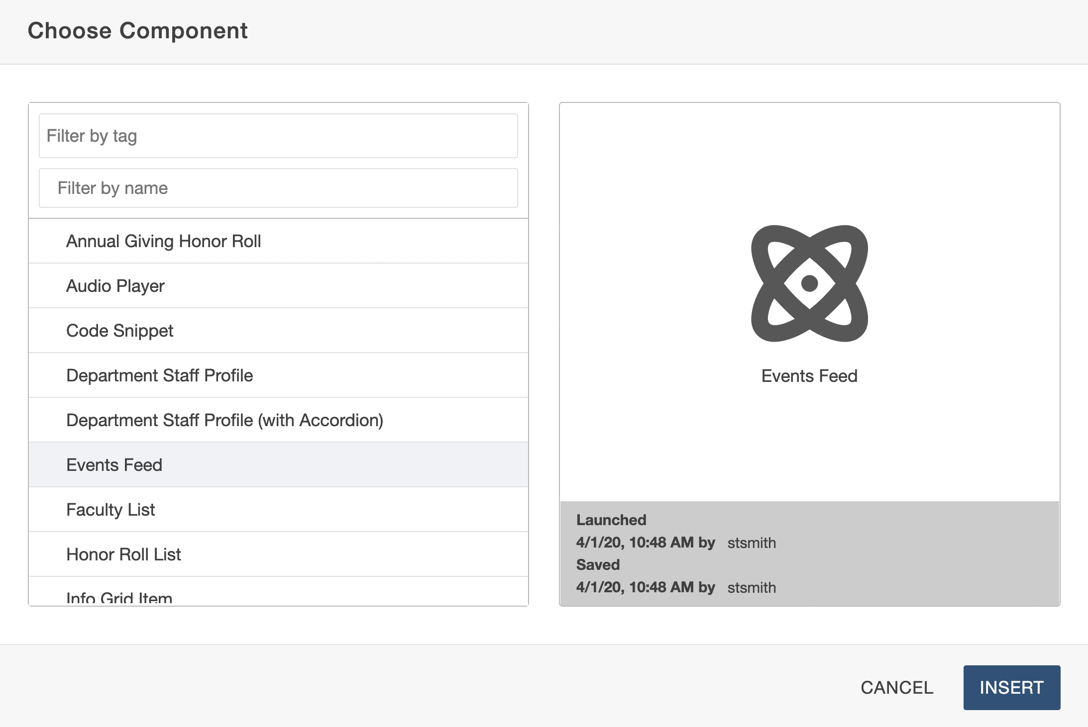Select the Honor Roll List entry
1088x727 pixels.
coord(124,554)
